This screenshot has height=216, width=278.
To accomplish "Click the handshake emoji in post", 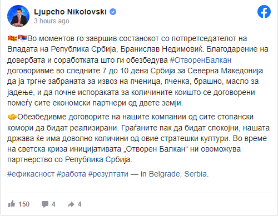I will (12, 117).
